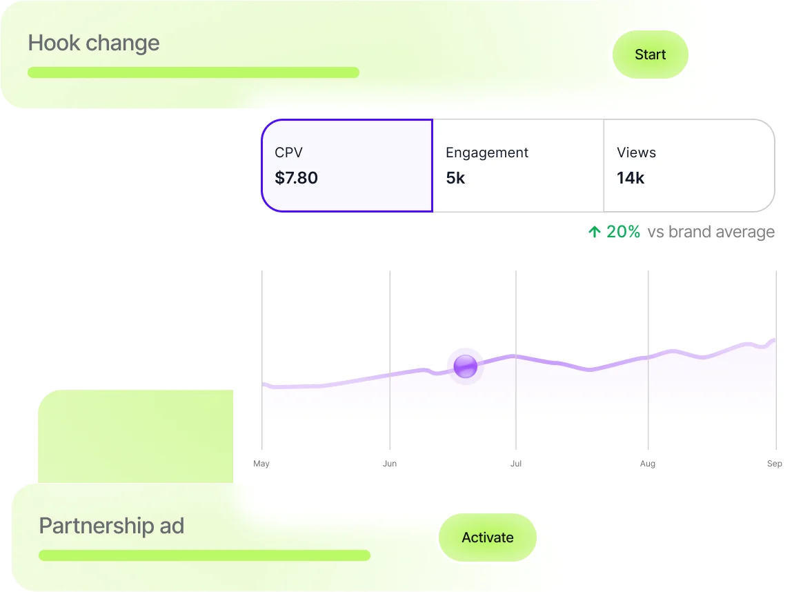Click the 14k views value

631,178
